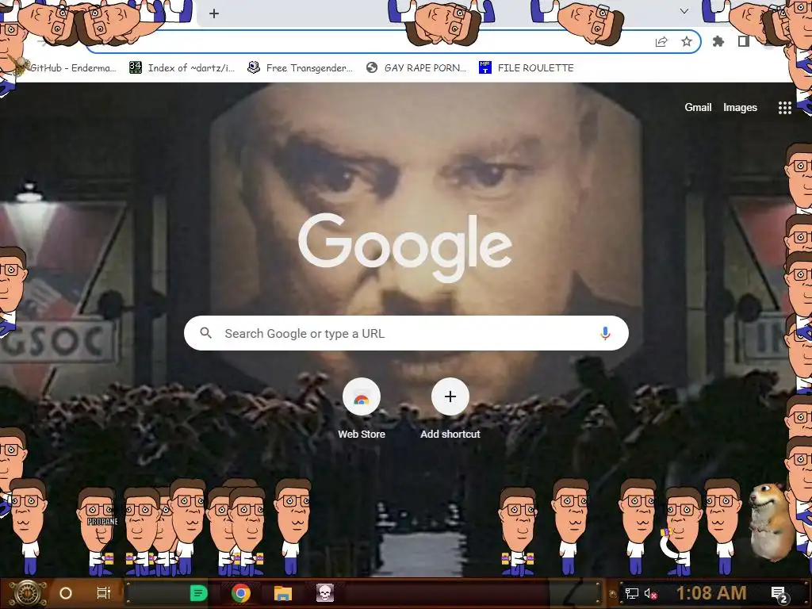Click the FILE ROULETTE bookmark favicon
812x609 pixels.
[485, 67]
